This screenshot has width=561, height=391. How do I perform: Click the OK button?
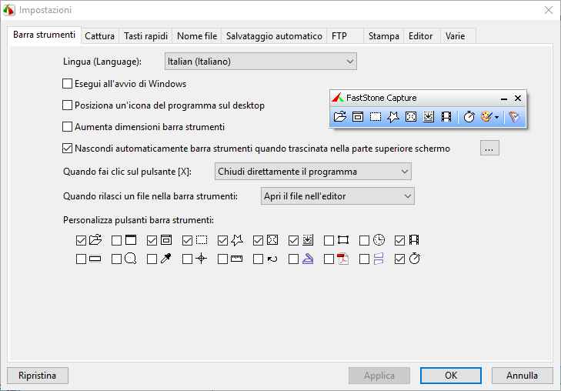click(451, 376)
